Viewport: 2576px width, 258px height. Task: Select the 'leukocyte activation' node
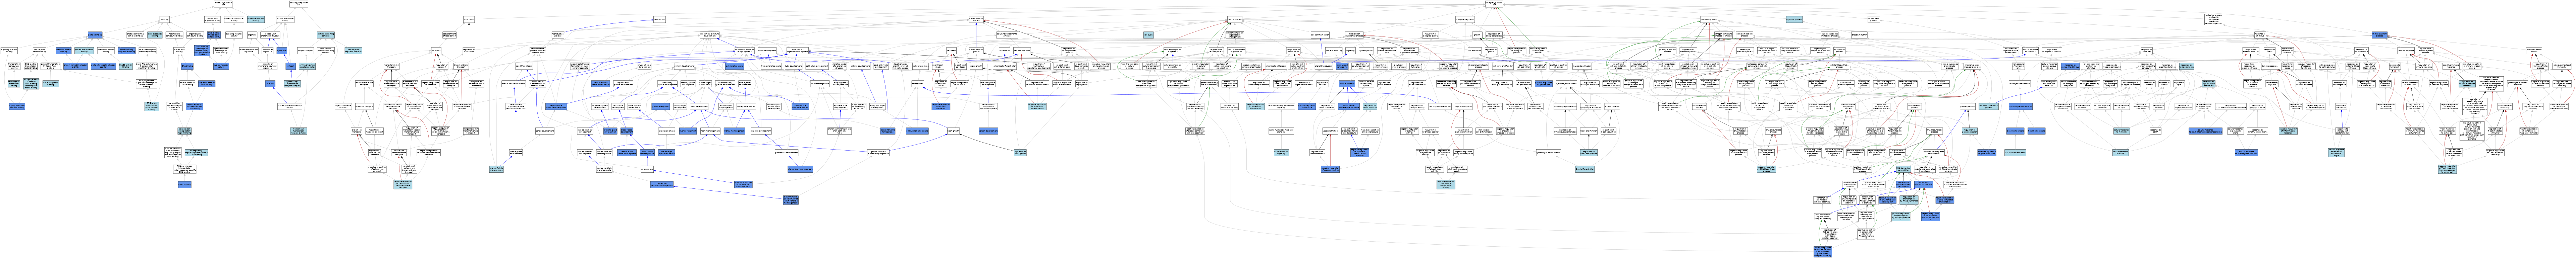pos(1582,66)
